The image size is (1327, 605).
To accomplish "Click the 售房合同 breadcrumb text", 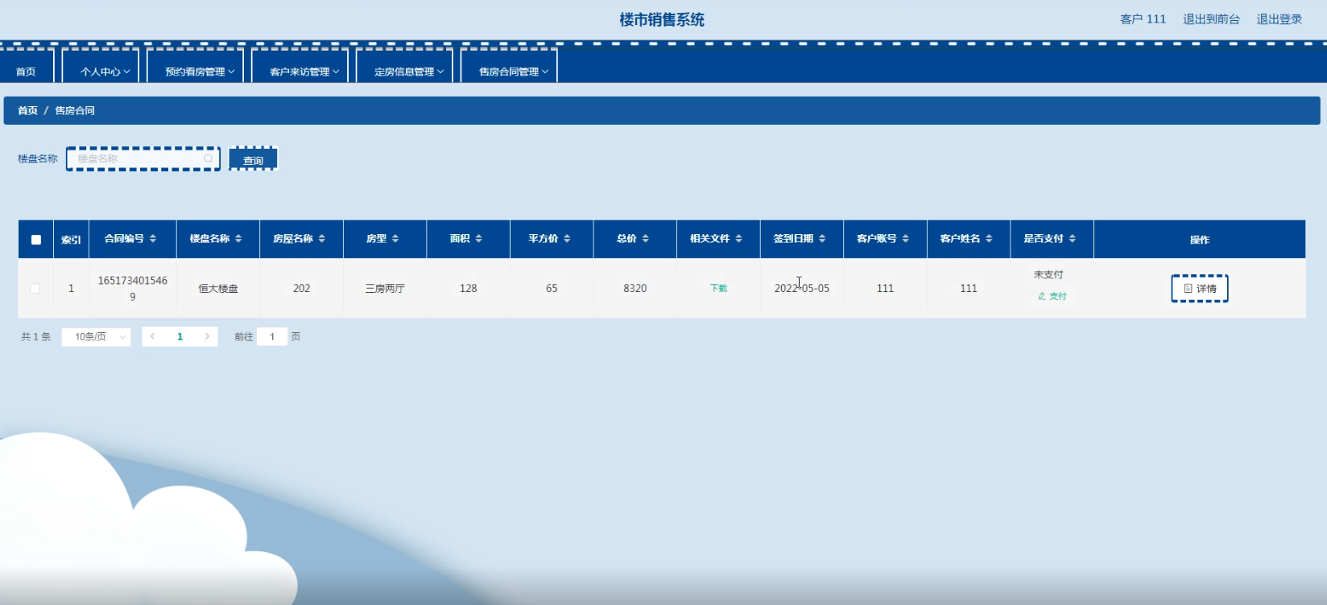I will 75,110.
